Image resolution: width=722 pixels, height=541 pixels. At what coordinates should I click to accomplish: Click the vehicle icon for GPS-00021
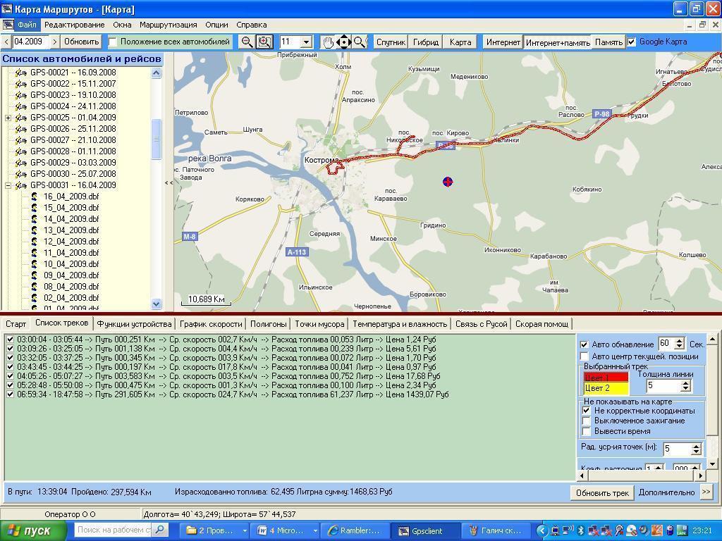click(x=21, y=73)
